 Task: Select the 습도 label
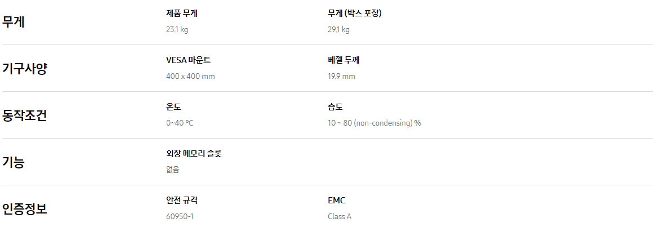(x=335, y=107)
